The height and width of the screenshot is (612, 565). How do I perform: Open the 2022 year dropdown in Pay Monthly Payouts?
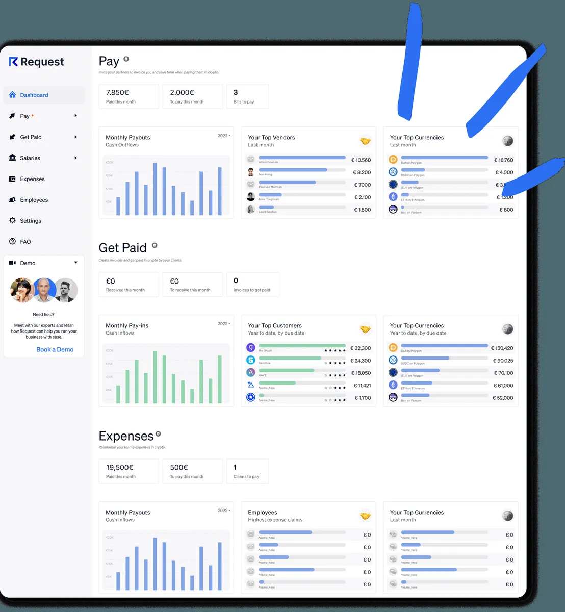point(224,136)
